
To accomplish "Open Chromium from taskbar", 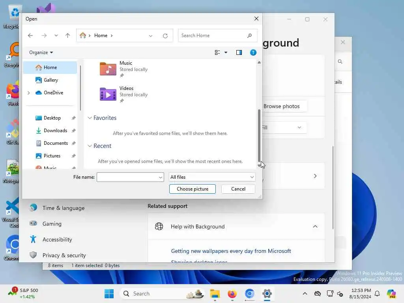I will pos(249,294).
